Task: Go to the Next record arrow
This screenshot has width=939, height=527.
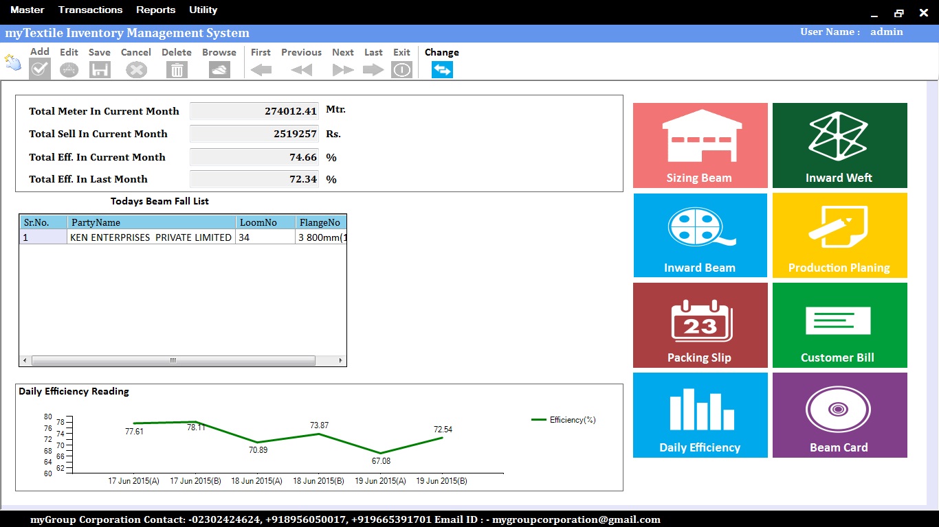Action: pos(342,69)
